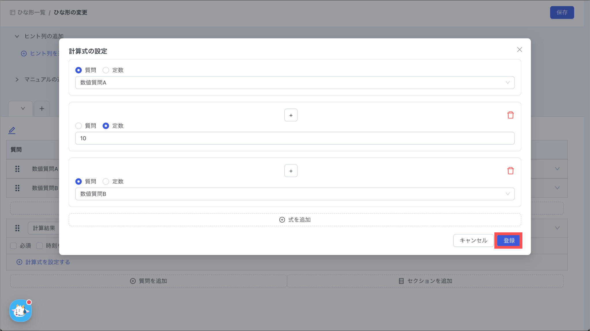Open the 数値質問B dropdown

tap(295, 194)
